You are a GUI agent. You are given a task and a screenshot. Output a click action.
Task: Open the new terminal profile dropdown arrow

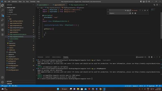(x=147, y=57)
